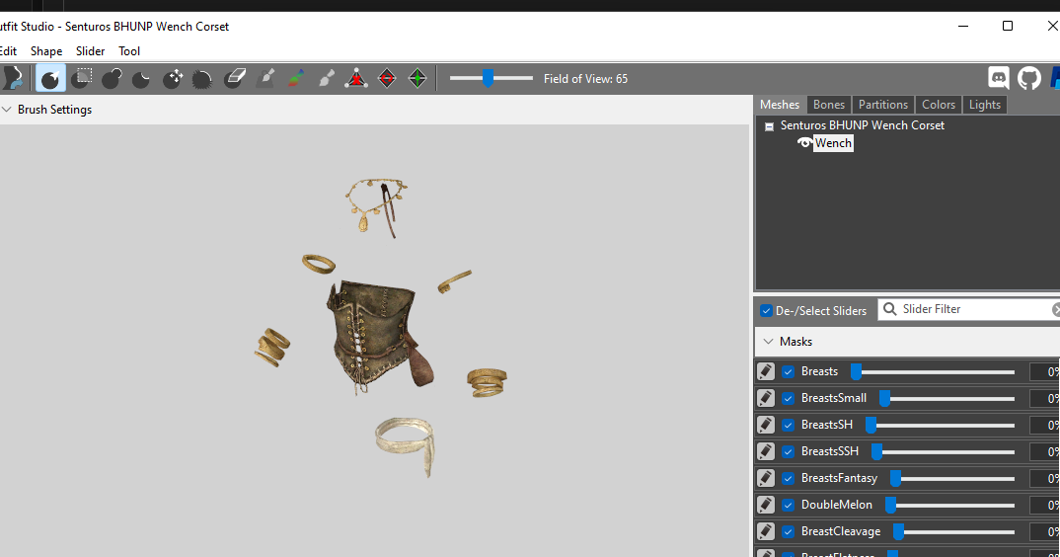Uncheck the BreastsSH slider checkbox
The image size is (1060, 557).
(x=788, y=425)
